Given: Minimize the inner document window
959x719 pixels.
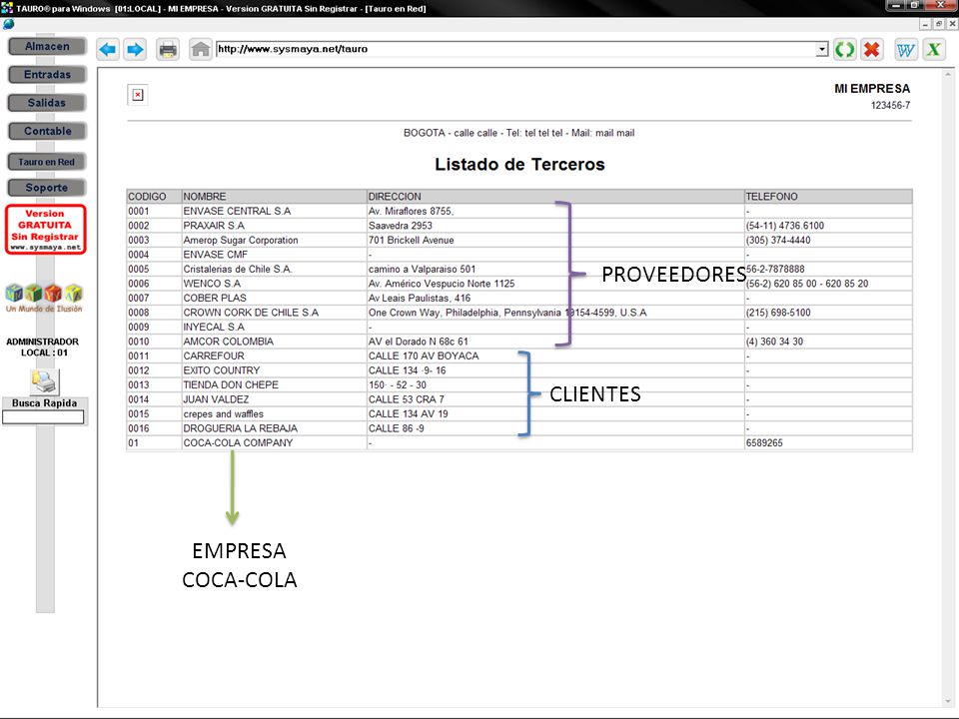Looking at the screenshot, I should pos(926,24).
